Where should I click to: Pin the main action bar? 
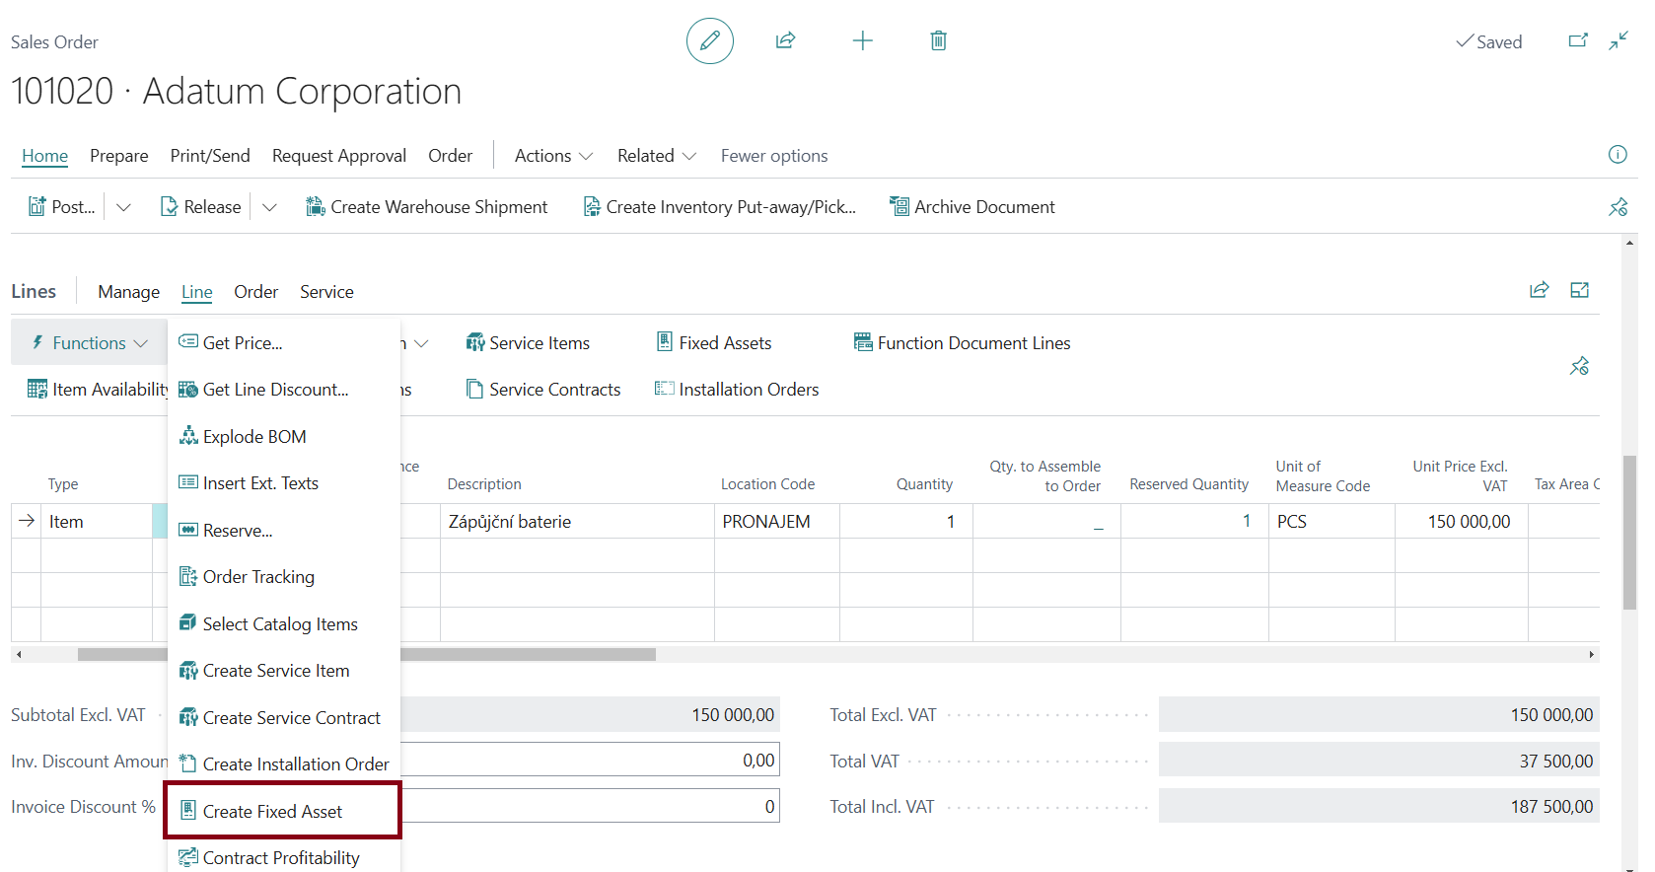point(1618,207)
